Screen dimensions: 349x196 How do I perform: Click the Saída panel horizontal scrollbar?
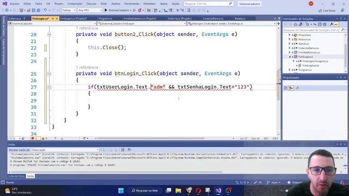coord(117,172)
